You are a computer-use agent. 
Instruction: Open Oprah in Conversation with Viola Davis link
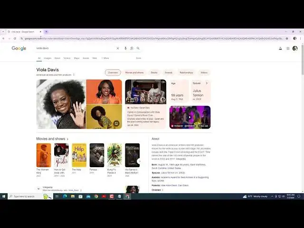pyautogui.click(x=143, y=114)
